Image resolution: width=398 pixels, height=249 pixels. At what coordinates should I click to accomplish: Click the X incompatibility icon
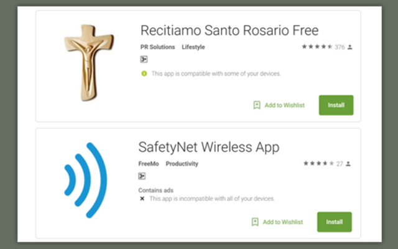(x=142, y=199)
